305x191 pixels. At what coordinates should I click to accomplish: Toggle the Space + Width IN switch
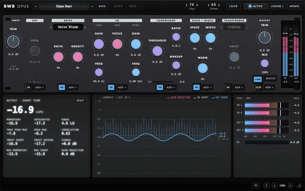[x=196, y=87]
